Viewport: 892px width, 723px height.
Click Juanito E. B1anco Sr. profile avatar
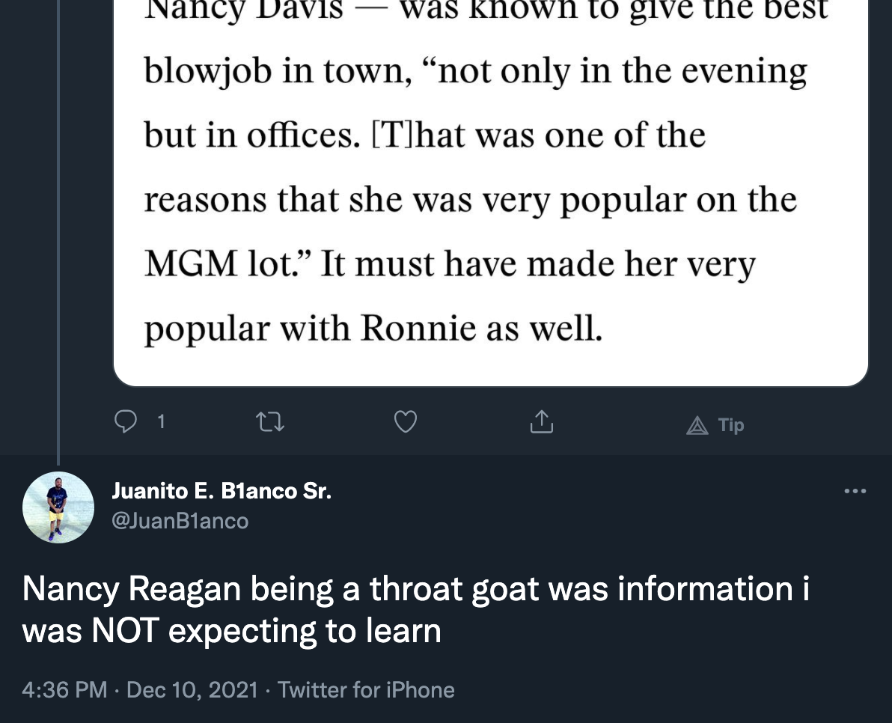click(58, 507)
